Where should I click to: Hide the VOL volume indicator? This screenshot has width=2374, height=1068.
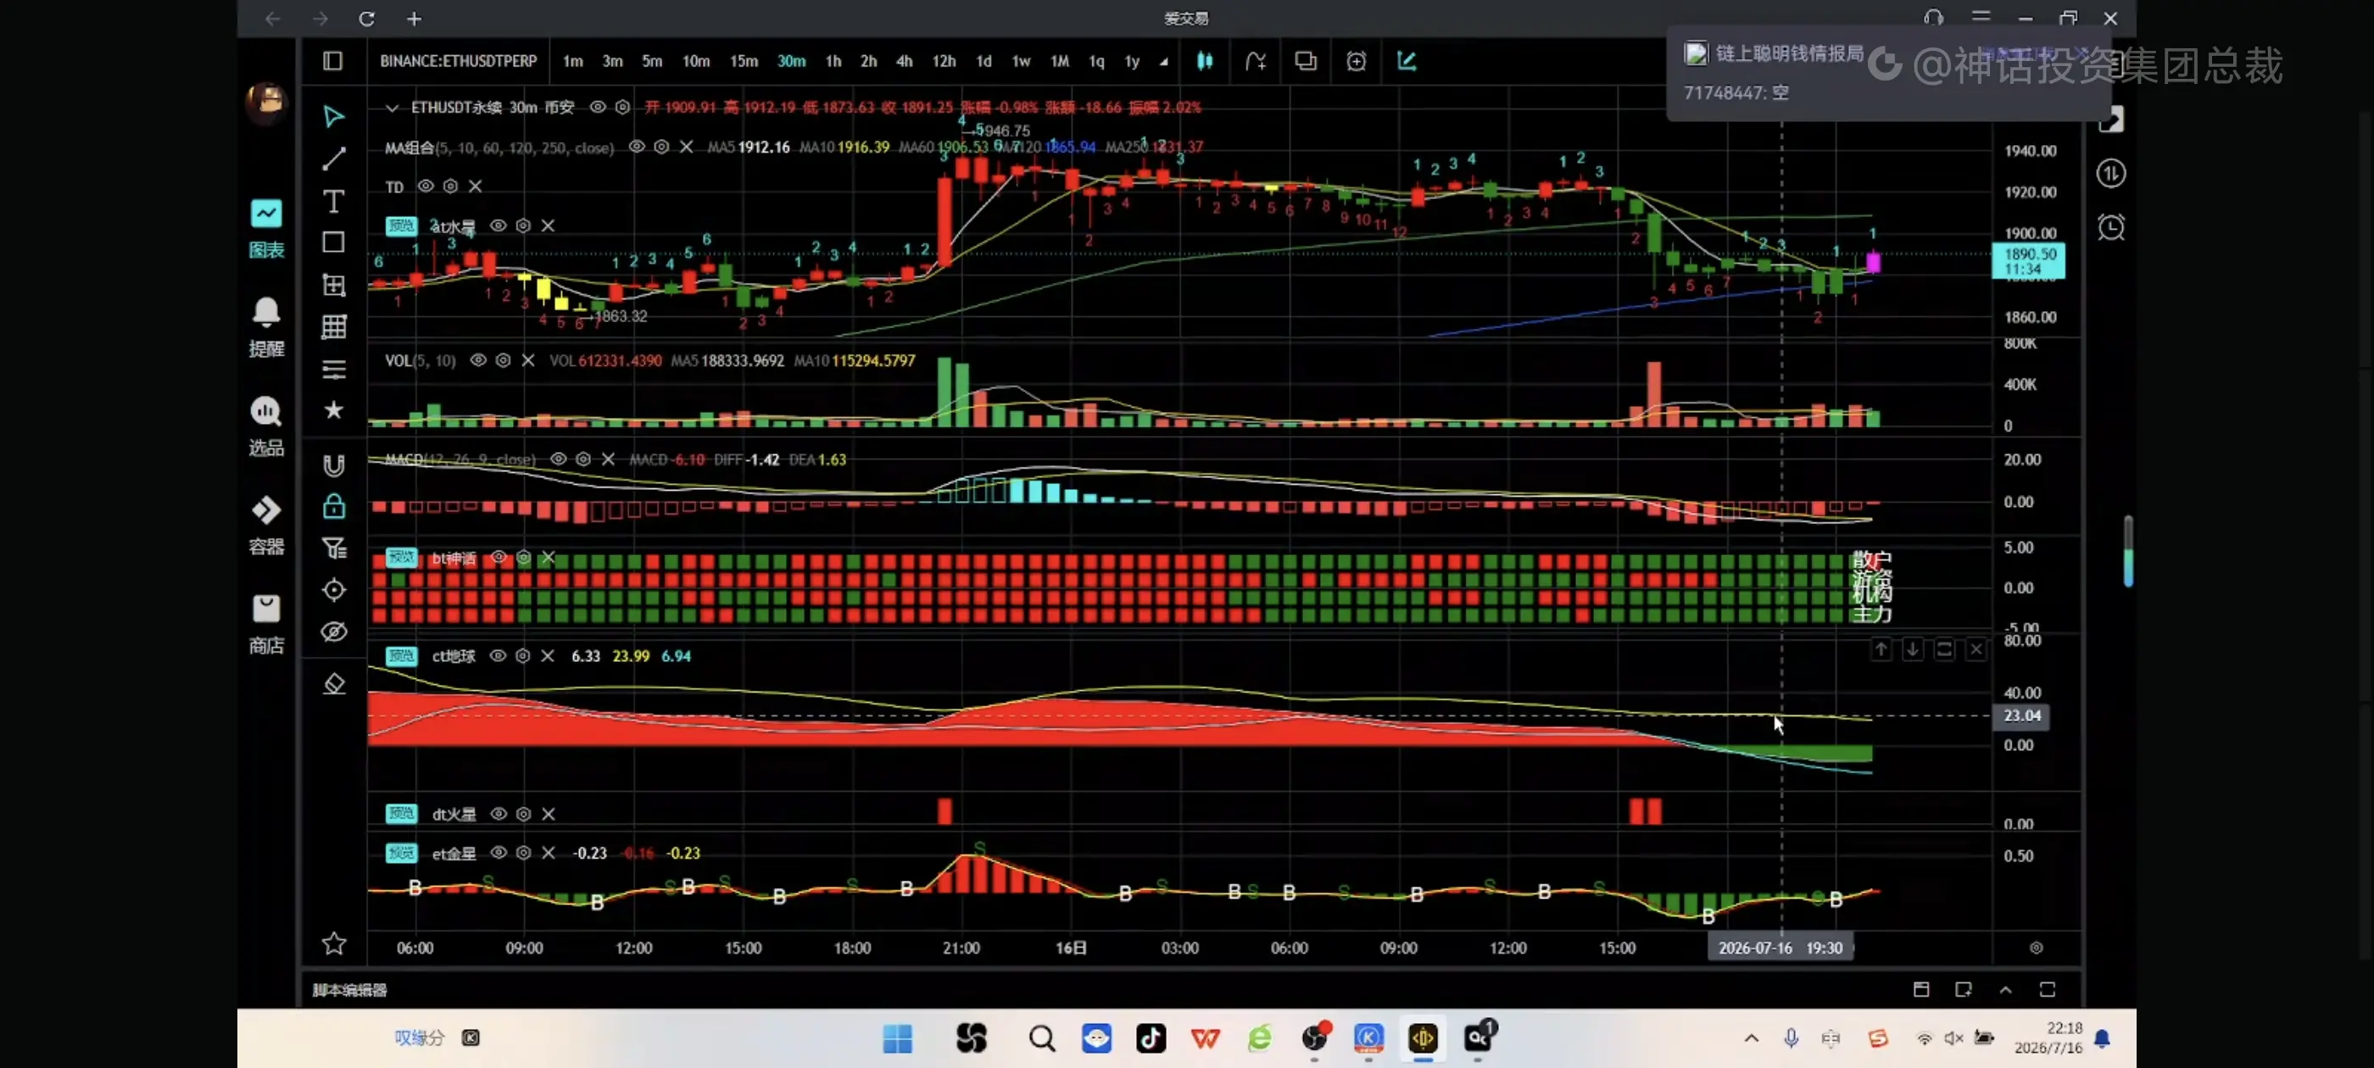pos(478,360)
